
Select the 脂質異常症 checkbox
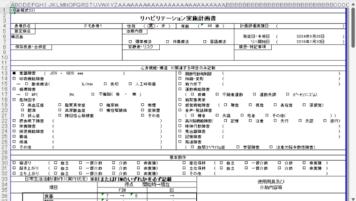(59, 105)
